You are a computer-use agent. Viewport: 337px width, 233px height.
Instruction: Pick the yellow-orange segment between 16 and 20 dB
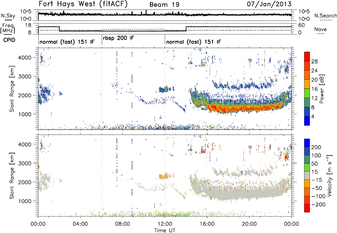pyautogui.click(x=307, y=84)
